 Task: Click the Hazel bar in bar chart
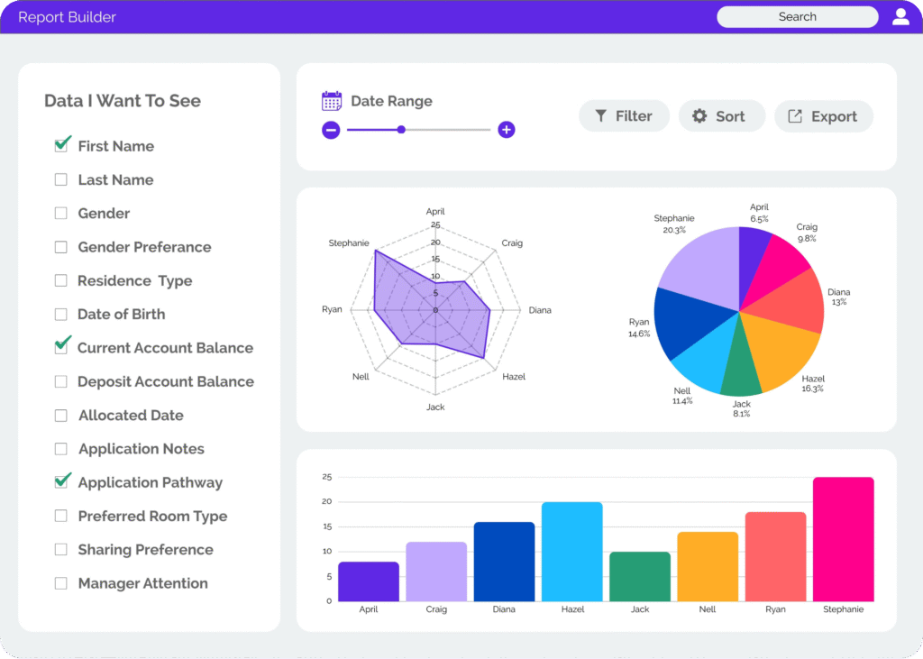pyautogui.click(x=571, y=552)
